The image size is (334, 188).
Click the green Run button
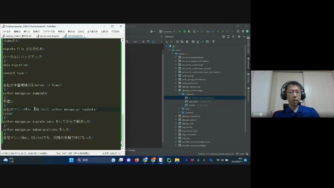[x=180, y=31]
